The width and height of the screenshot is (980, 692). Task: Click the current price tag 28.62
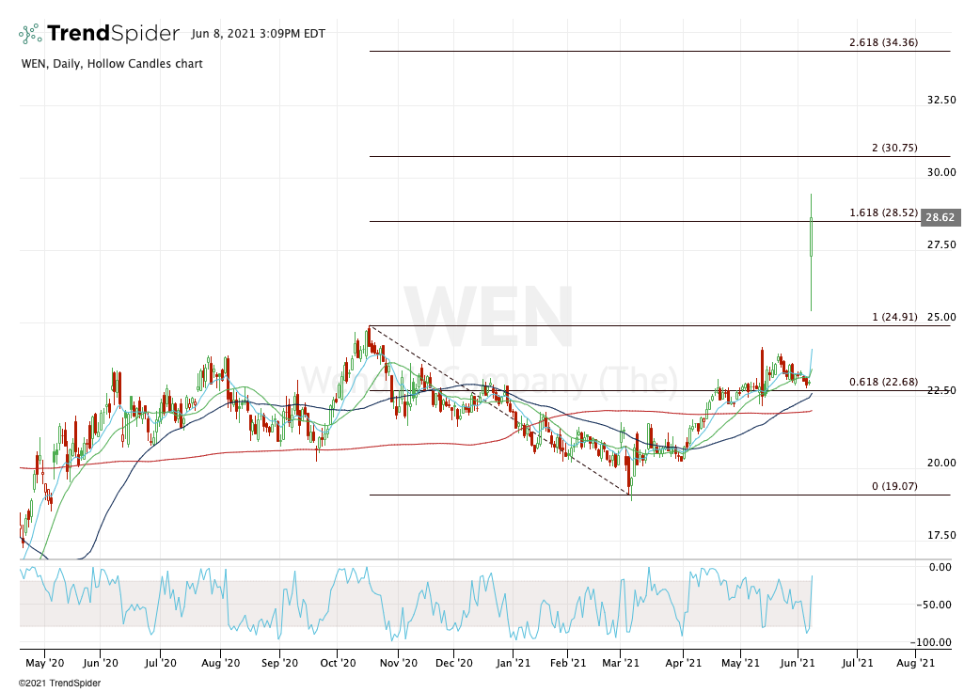(x=940, y=217)
